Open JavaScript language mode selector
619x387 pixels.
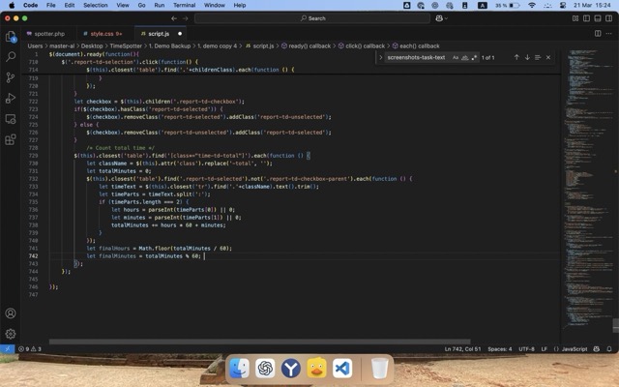pyautogui.click(x=575, y=348)
